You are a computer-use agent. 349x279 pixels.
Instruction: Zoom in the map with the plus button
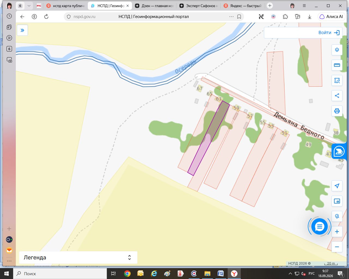[x=337, y=232]
